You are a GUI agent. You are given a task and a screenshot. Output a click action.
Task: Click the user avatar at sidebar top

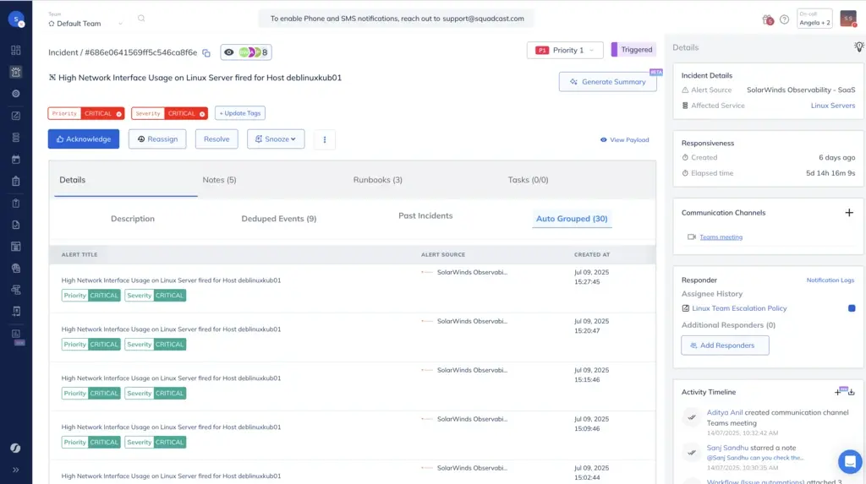16,19
